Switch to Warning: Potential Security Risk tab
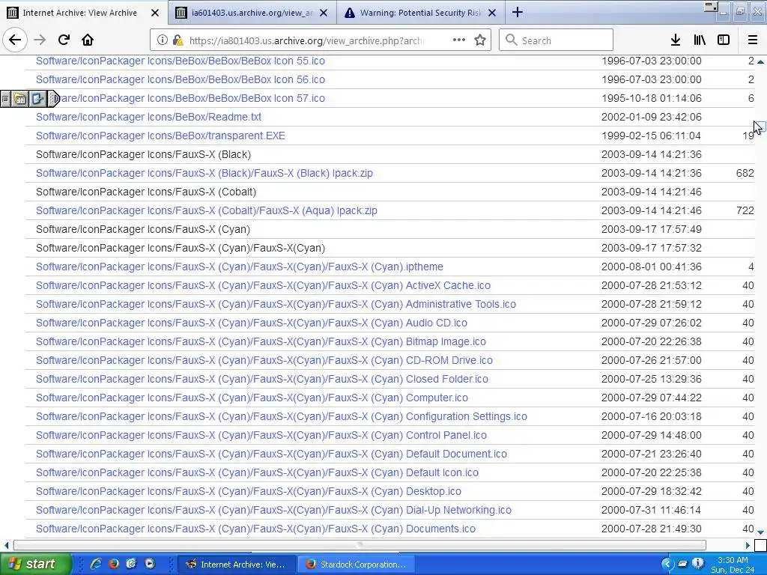 click(x=420, y=13)
